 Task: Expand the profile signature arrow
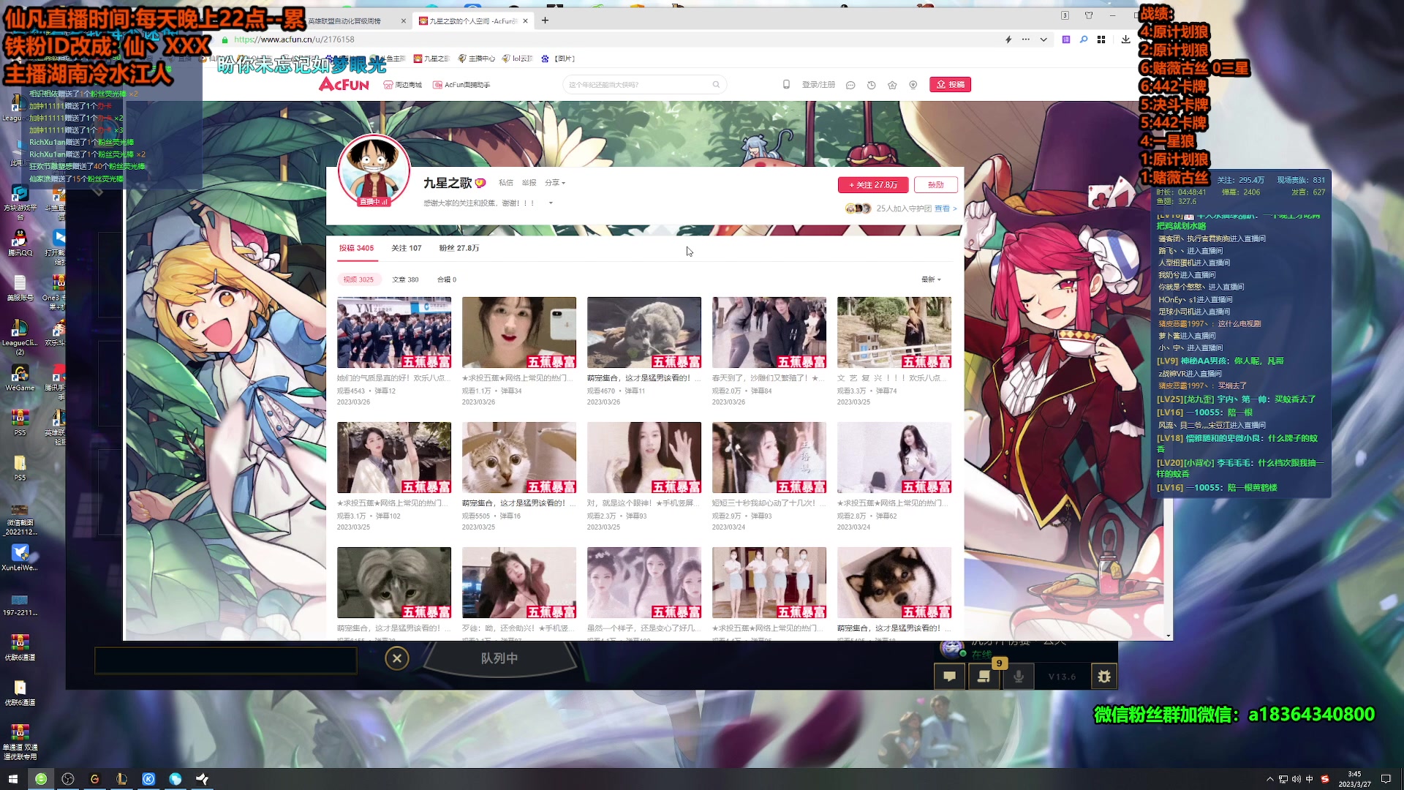coord(551,203)
